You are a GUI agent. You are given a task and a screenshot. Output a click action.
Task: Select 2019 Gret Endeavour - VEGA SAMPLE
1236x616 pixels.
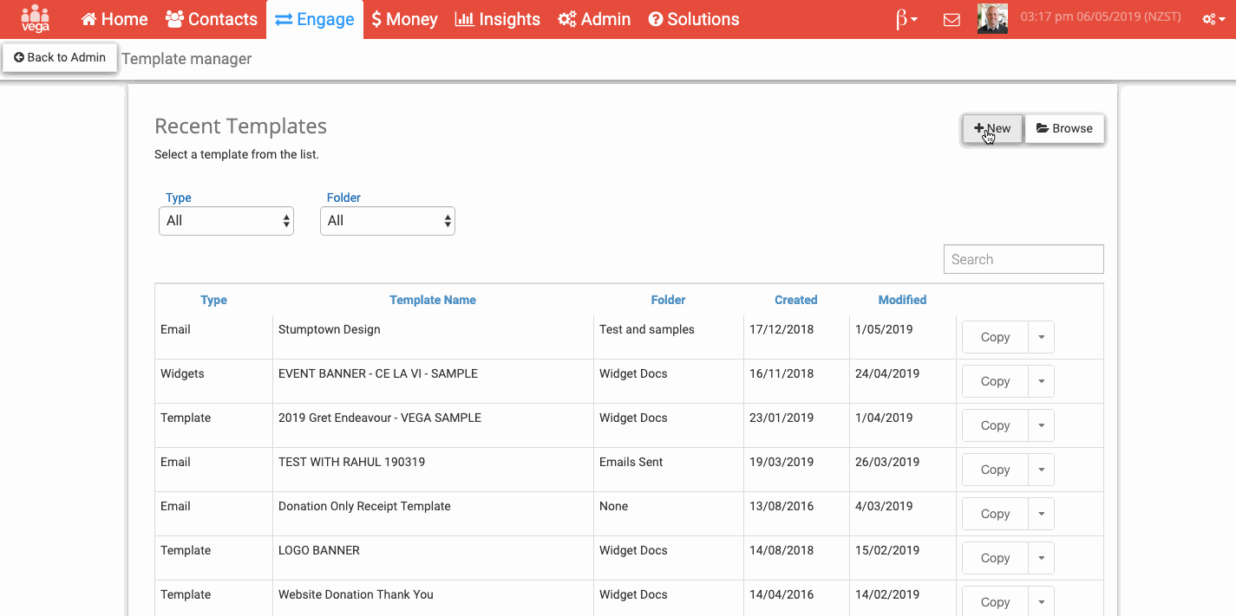pos(380,418)
